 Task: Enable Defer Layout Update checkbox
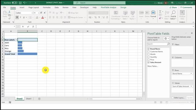172,98
